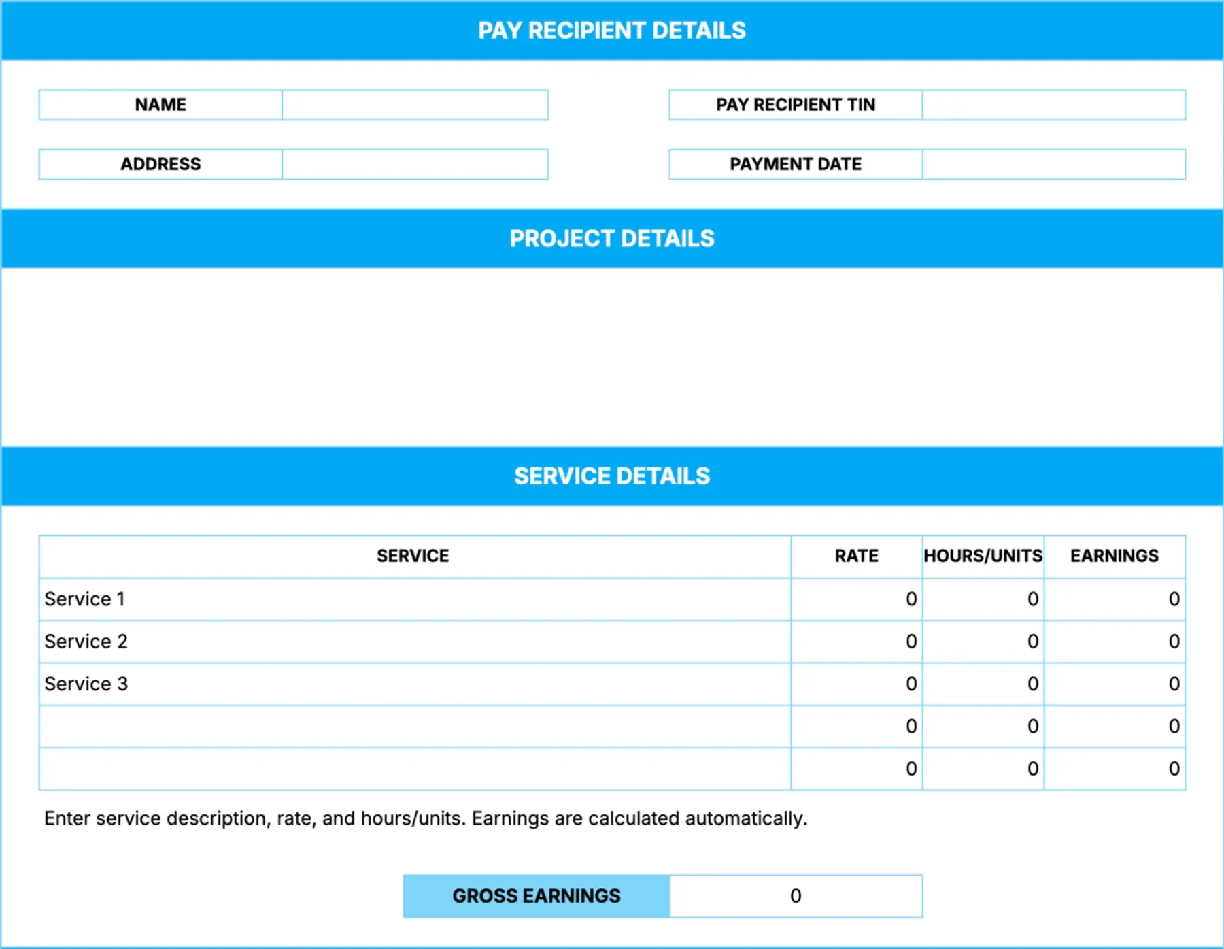Click the EARNINGS column header
This screenshot has width=1224, height=949.
point(1115,556)
